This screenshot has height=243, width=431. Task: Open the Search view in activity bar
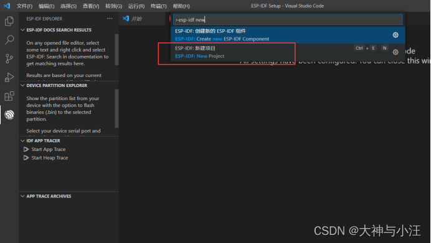(9, 40)
